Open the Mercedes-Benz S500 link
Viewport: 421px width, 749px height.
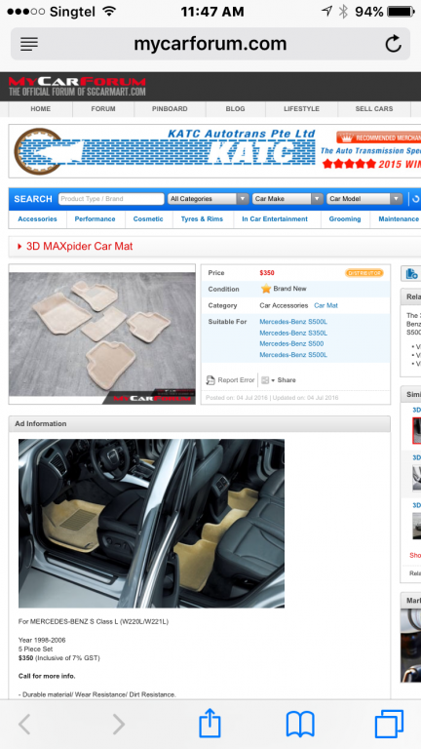coord(291,343)
